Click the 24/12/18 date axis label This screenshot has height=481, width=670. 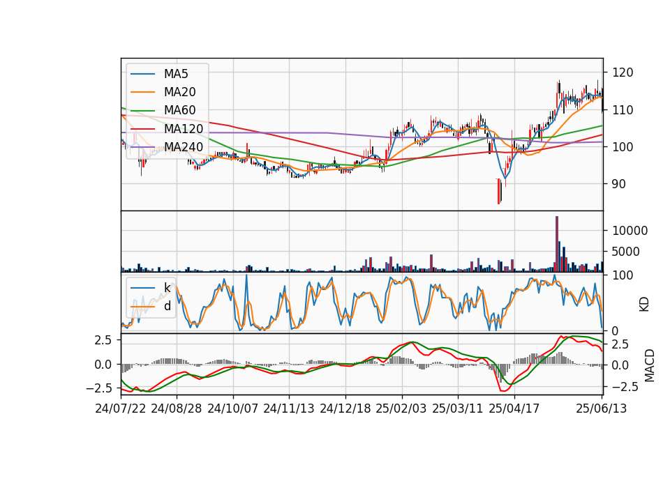point(345,409)
